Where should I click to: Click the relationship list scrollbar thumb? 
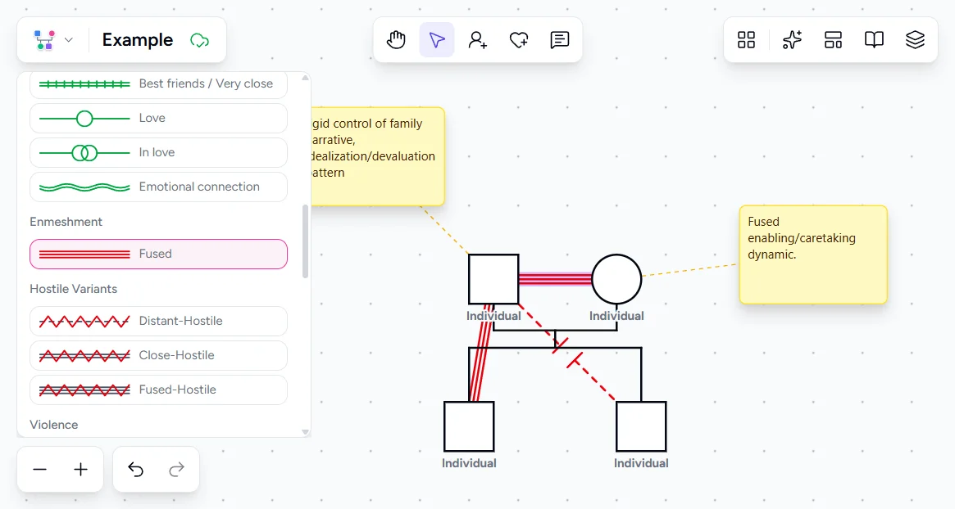coord(305,241)
